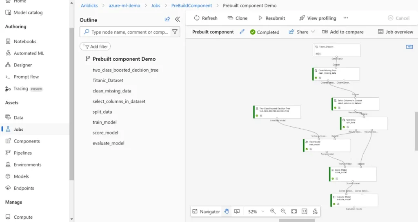This screenshot has width=418, height=222.
Task: Navigate to azure-ml-demo breadcrumb link
Action: click(124, 6)
